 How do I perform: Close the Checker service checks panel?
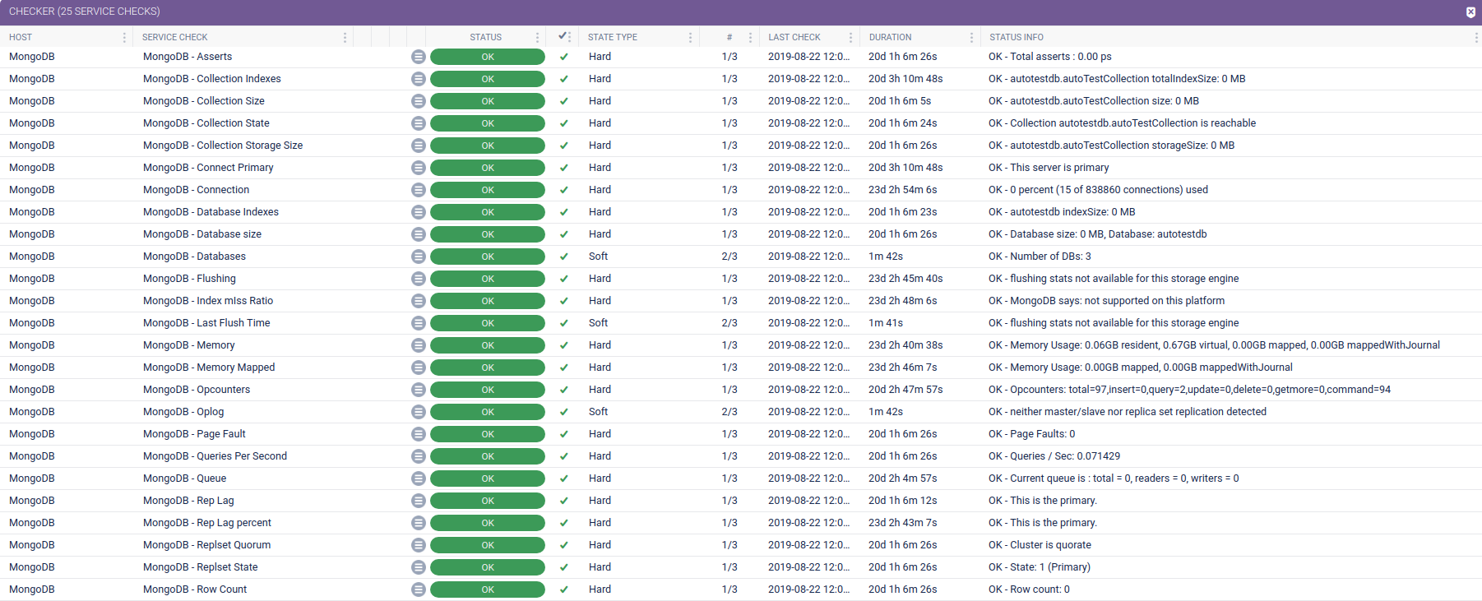coord(1470,12)
